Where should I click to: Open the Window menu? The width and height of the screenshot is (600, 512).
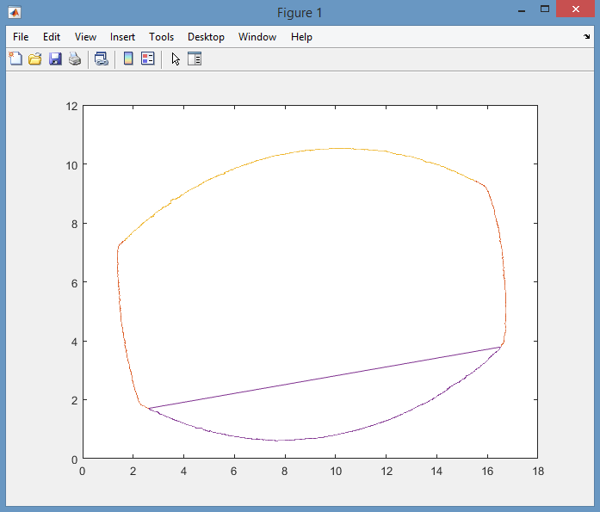coord(257,37)
